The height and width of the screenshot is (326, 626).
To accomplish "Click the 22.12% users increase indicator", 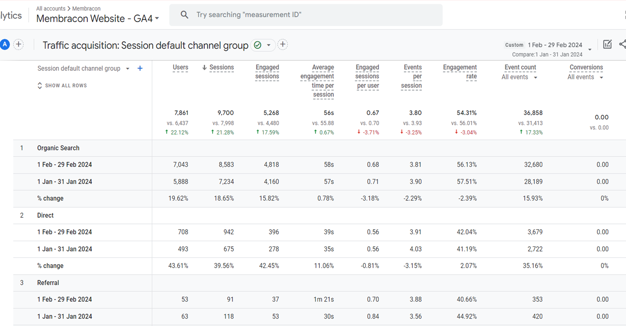I will [x=177, y=132].
